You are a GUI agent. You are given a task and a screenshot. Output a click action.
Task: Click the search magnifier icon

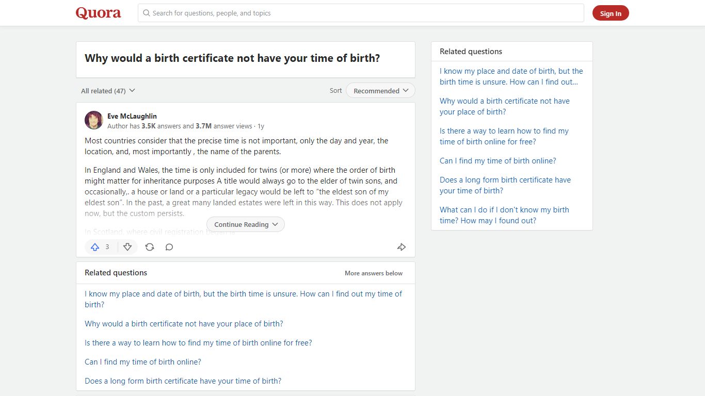(147, 13)
